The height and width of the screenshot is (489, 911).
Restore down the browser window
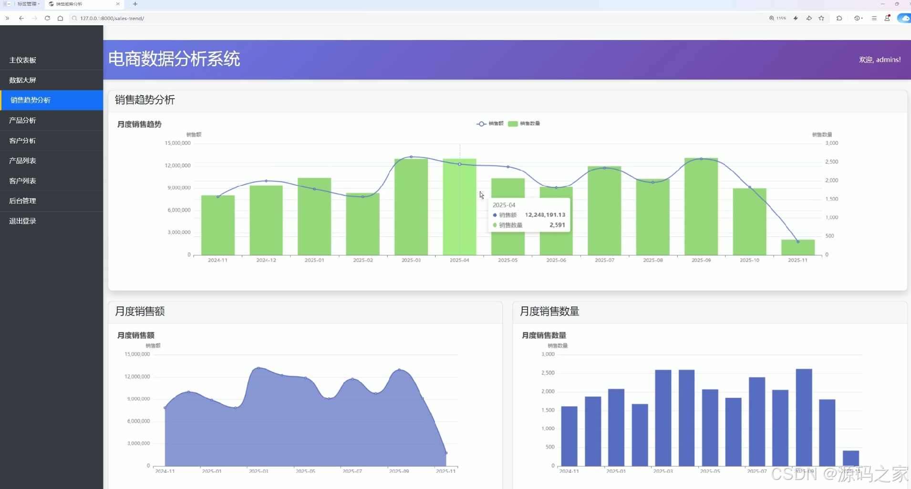(897, 4)
